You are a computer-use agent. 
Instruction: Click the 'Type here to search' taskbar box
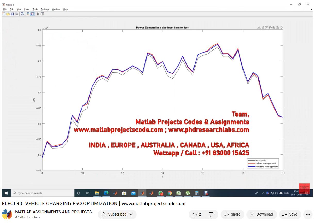pyautogui.click(x=43, y=193)
